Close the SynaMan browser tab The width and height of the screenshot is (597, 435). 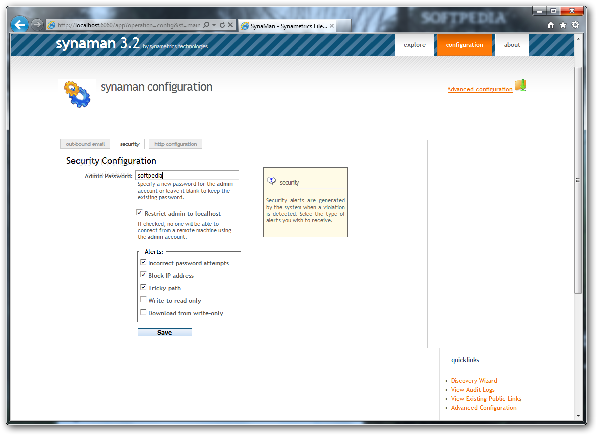[x=332, y=26]
